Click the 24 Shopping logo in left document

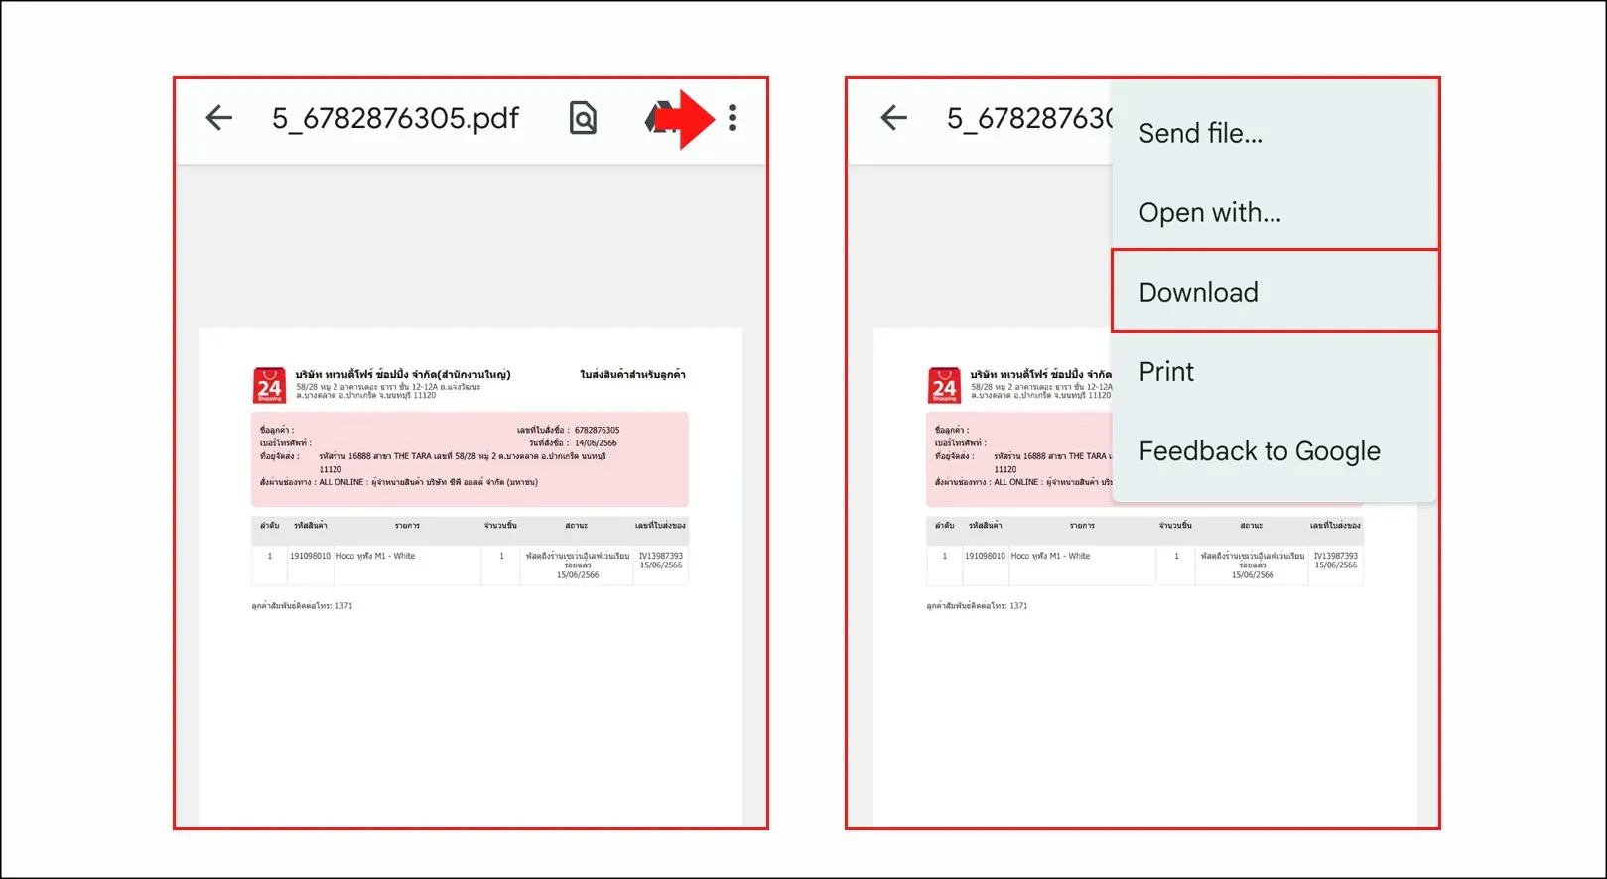[269, 385]
